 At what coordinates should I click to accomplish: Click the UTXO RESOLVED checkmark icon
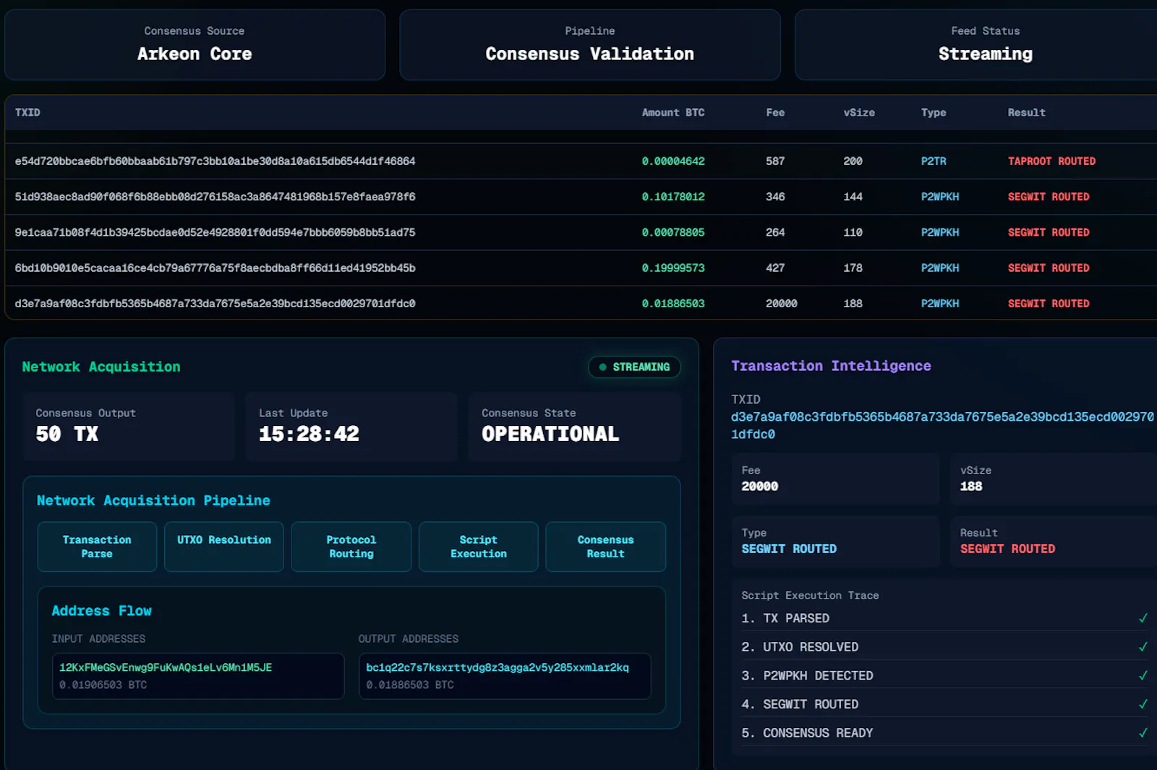(x=1143, y=647)
